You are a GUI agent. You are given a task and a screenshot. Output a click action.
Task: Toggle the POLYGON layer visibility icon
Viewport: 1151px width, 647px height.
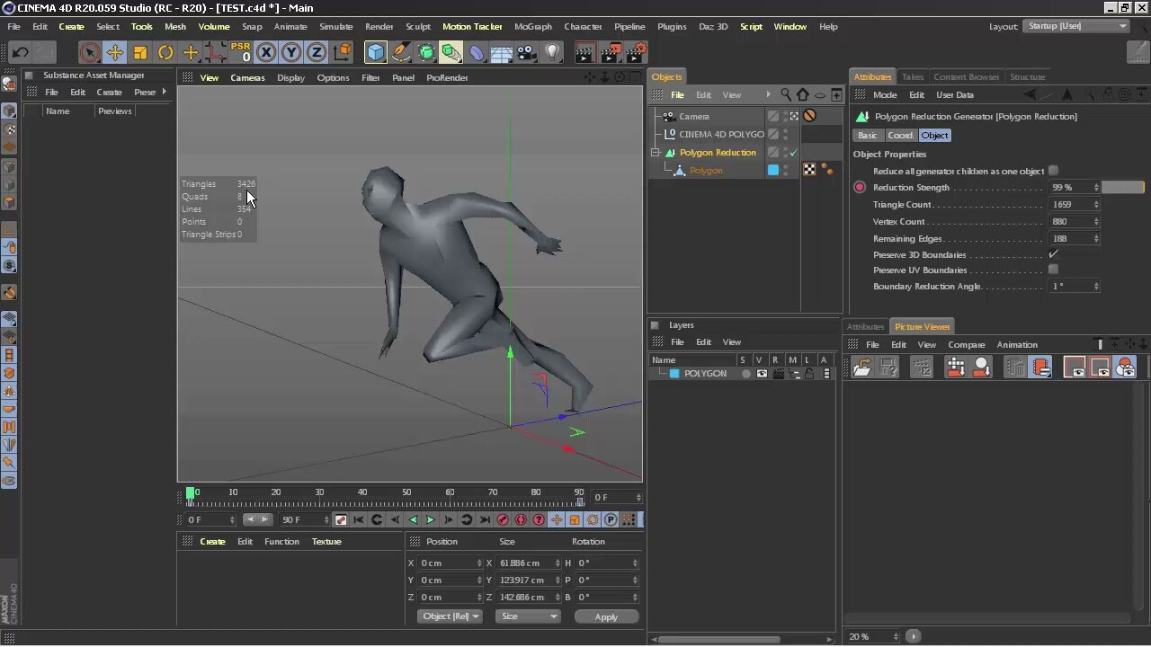[x=762, y=374]
